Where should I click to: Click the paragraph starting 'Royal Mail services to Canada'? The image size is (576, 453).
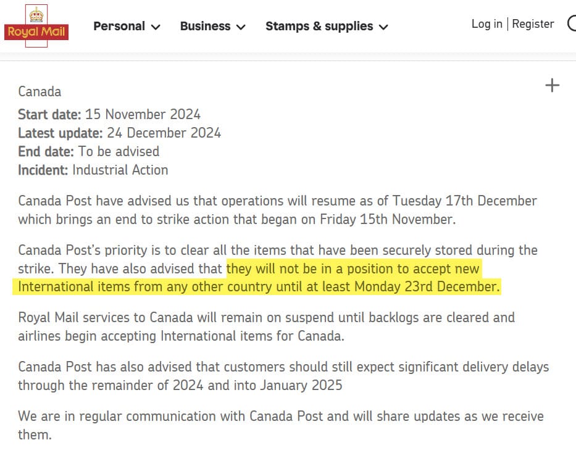point(266,326)
